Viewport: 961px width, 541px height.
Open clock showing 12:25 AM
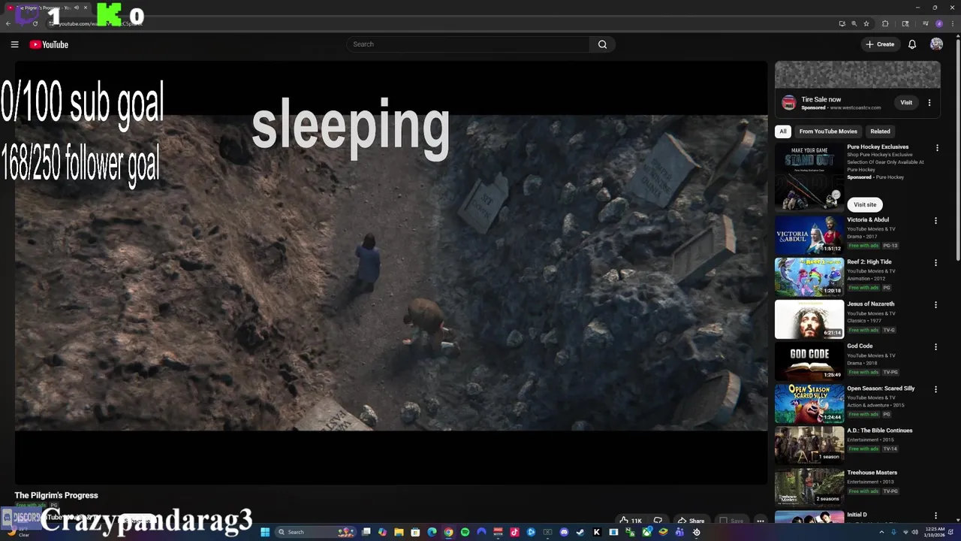[935, 532]
